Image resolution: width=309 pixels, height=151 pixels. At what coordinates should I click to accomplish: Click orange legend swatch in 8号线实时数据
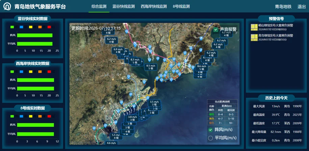click(x=40, y=116)
